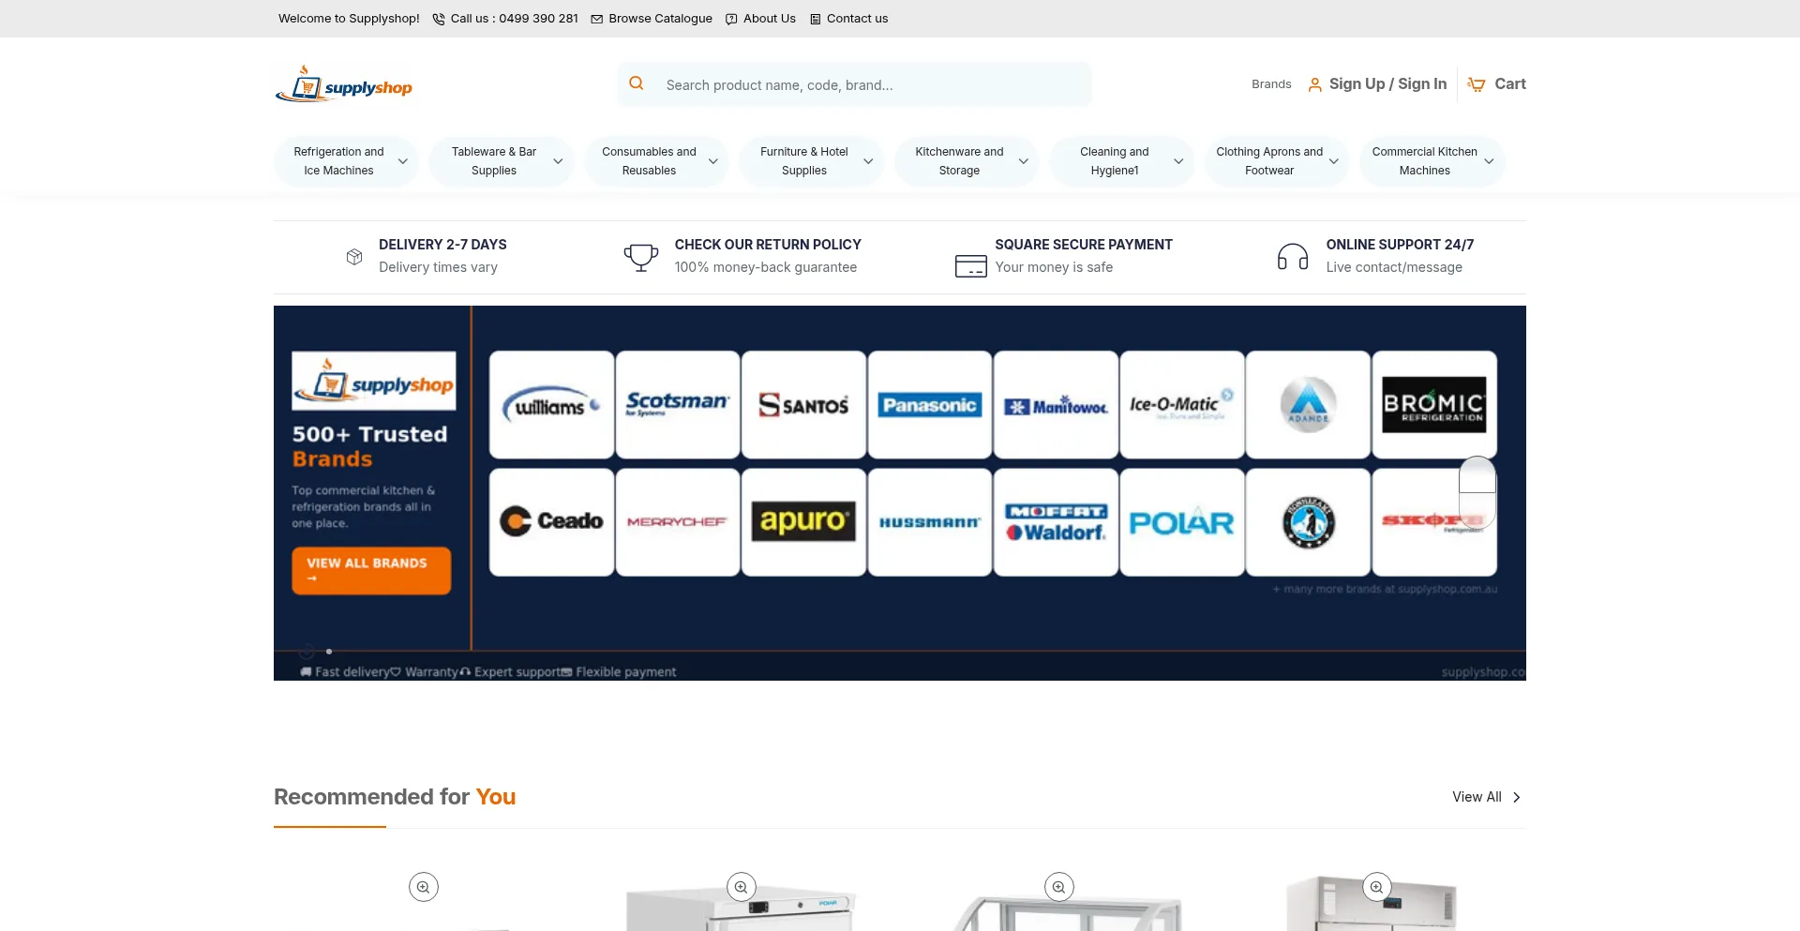Select the Adande brand logo
The width and height of the screenshot is (1800, 931).
1308,405
